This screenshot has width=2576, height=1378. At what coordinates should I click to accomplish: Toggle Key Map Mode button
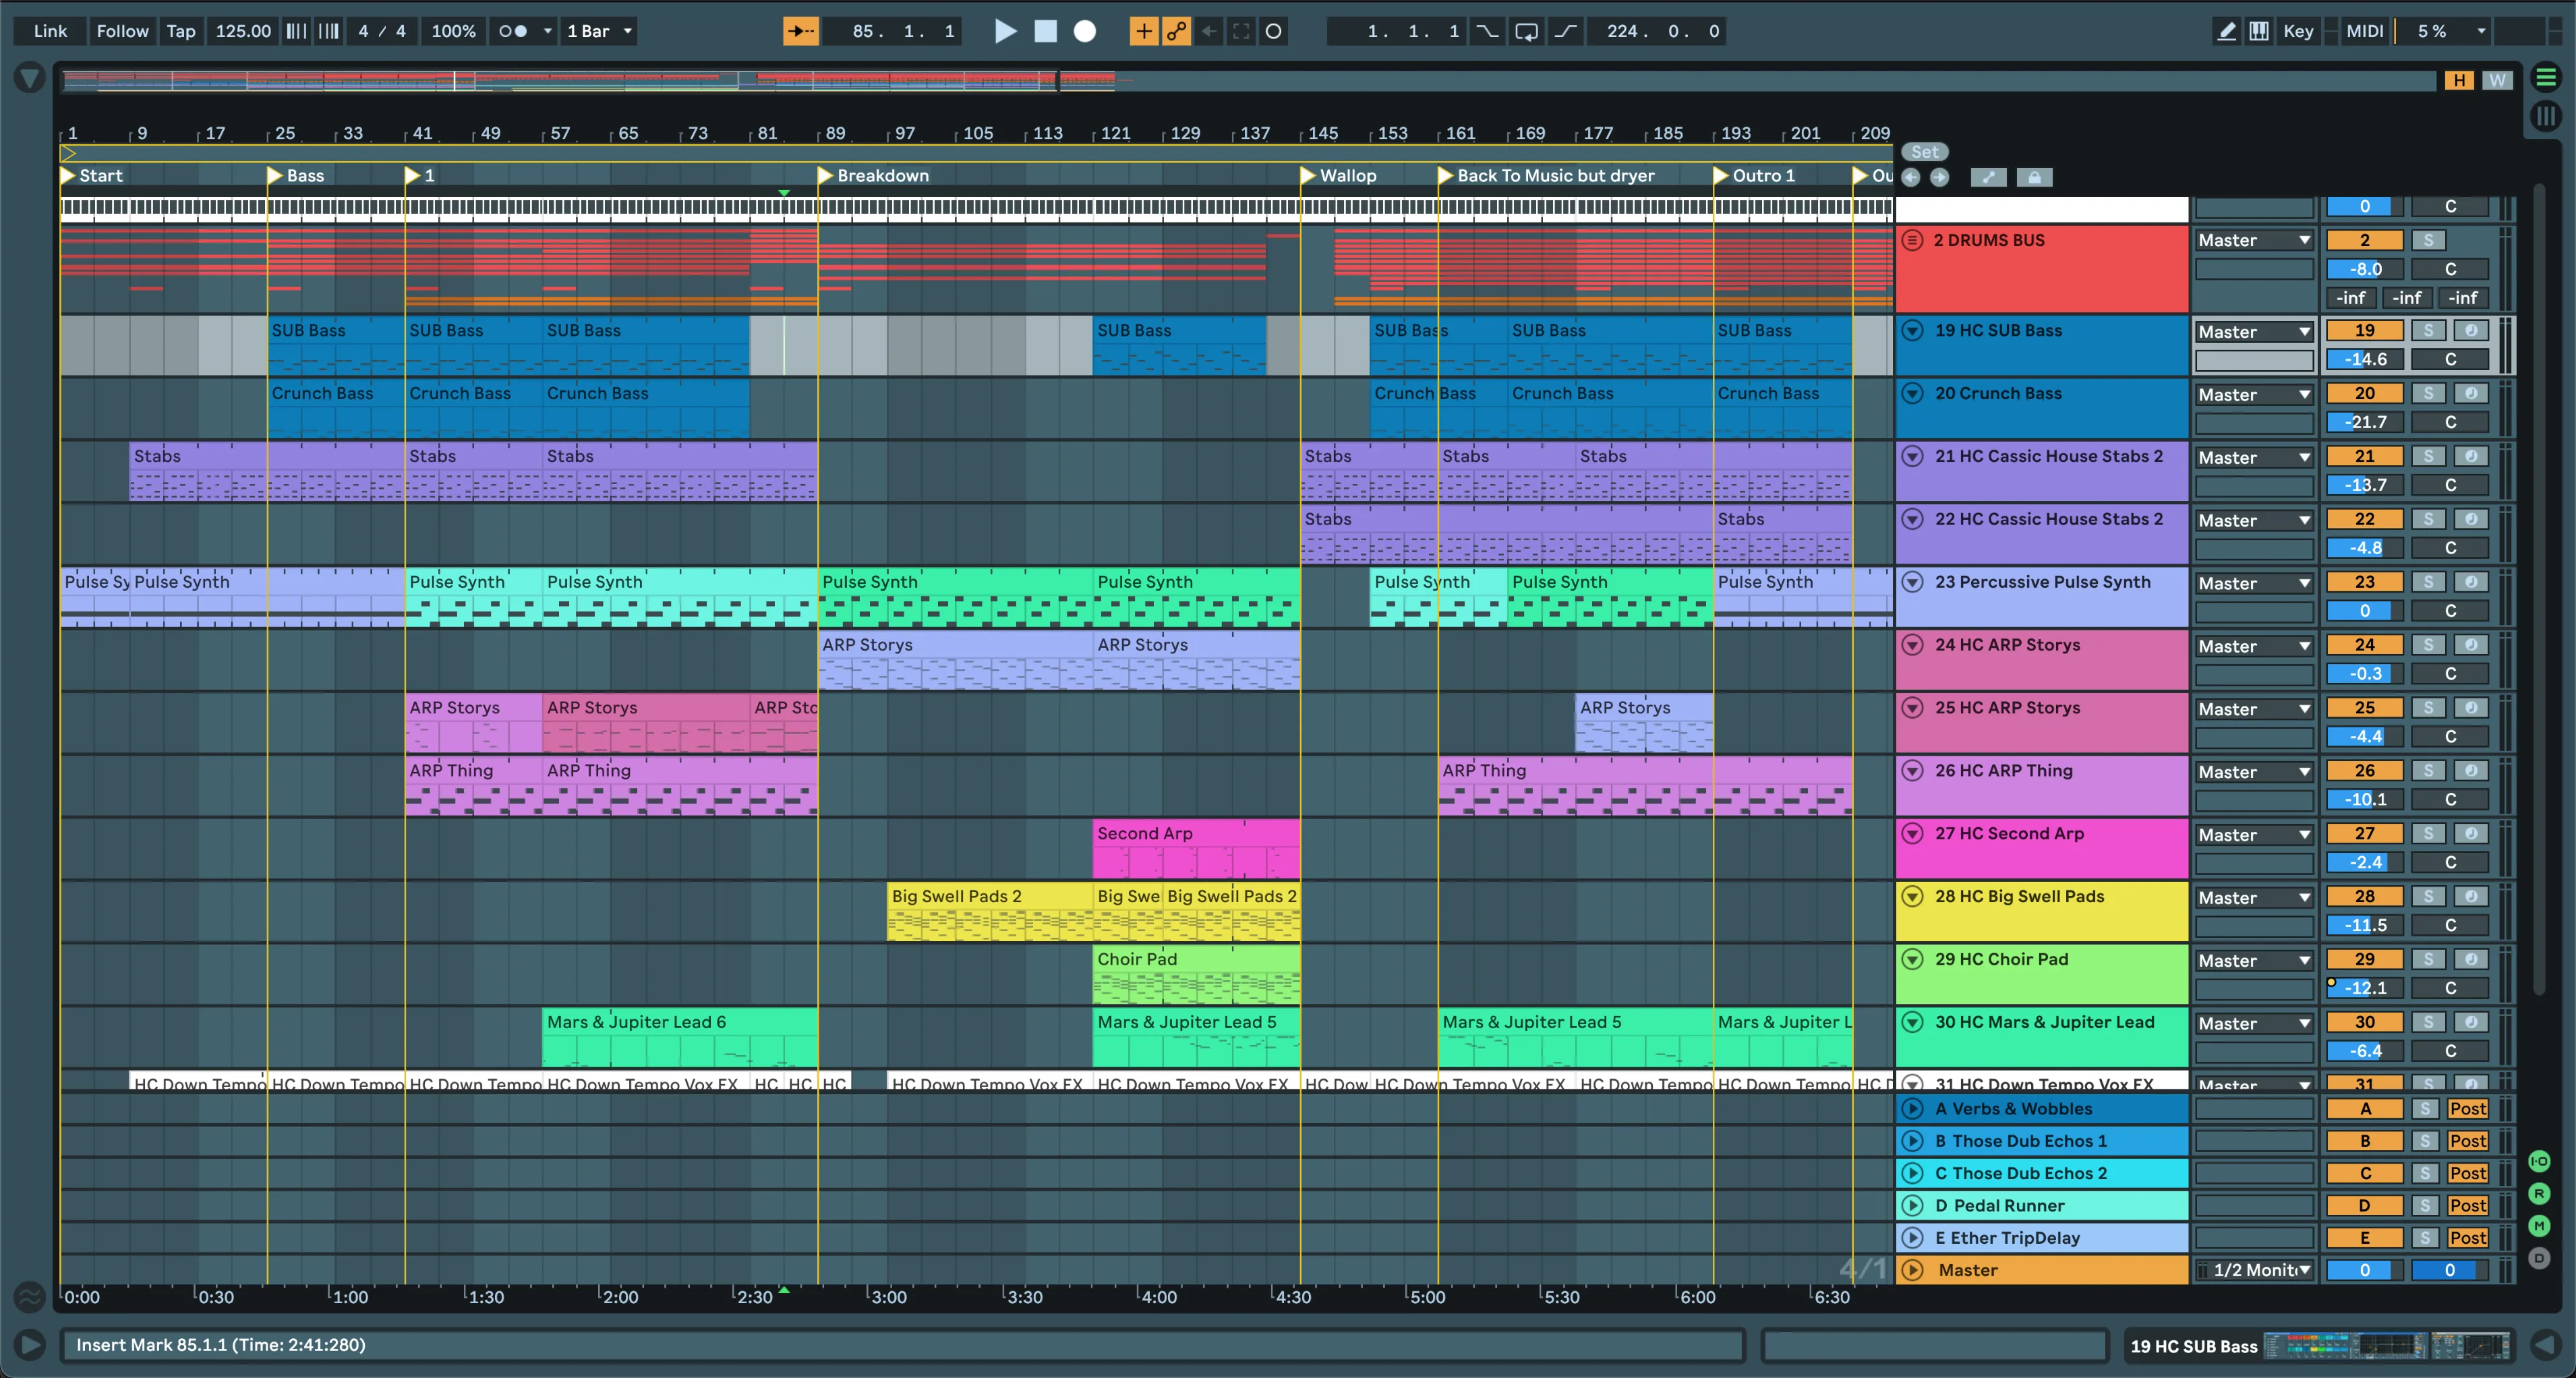2298,31
